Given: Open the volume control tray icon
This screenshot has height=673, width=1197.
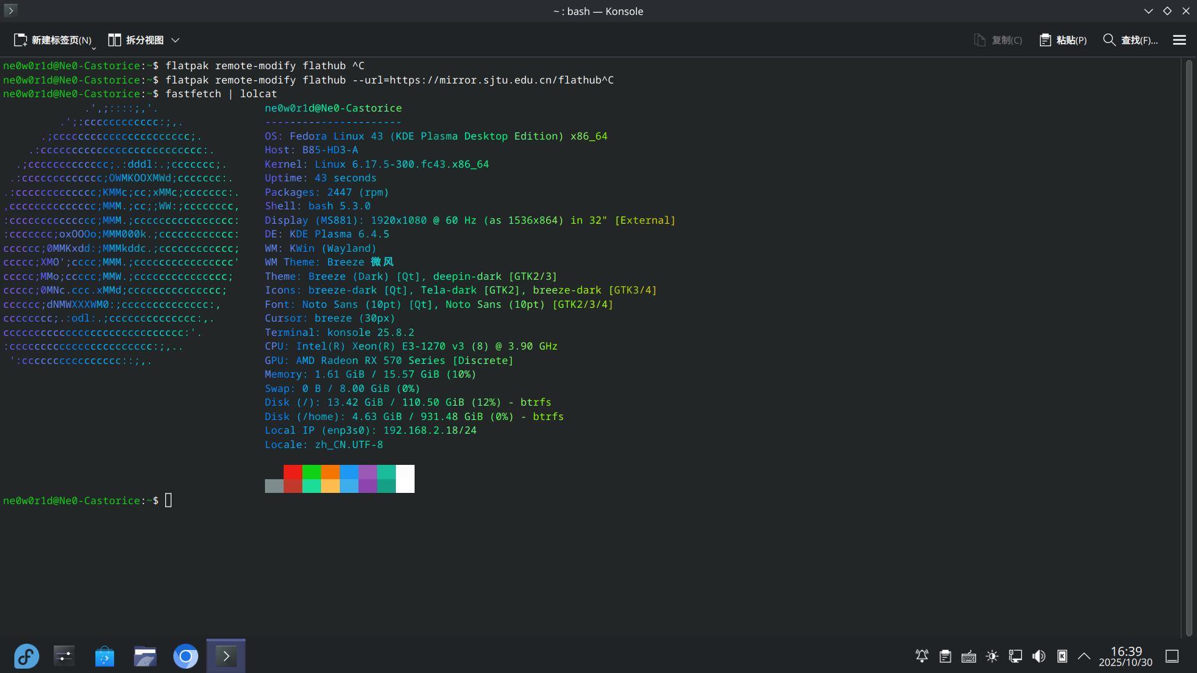Looking at the screenshot, I should pos(1039,656).
